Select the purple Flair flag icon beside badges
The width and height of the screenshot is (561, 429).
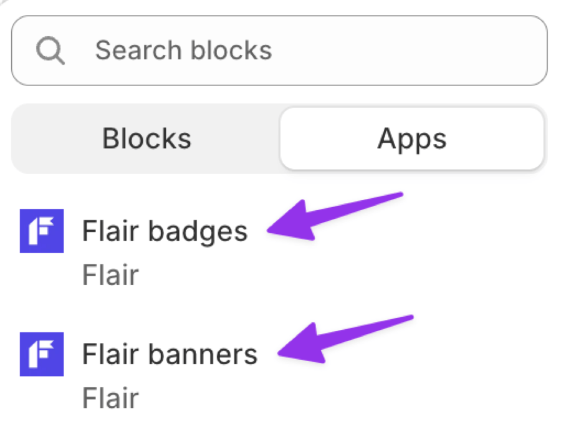41,231
